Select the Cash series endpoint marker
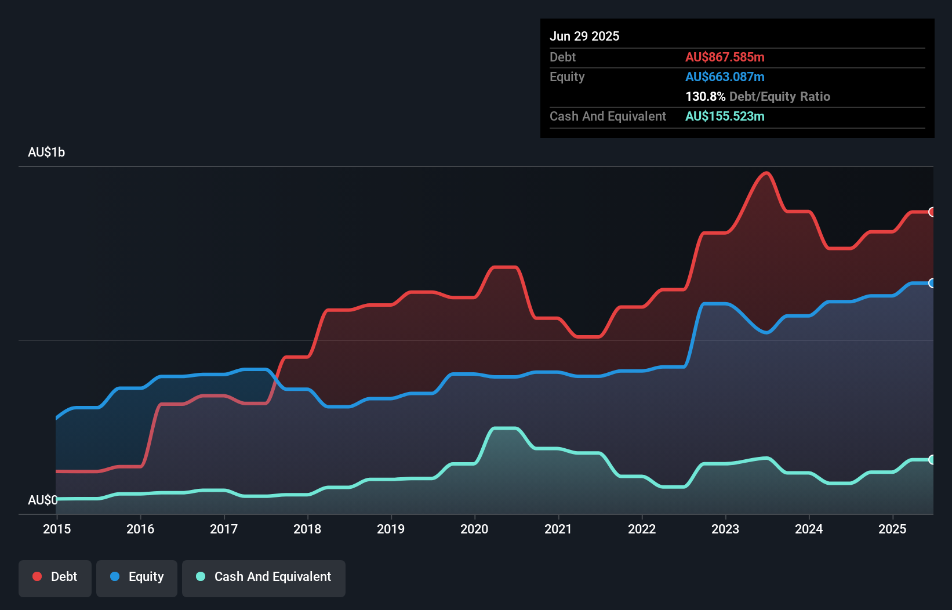This screenshot has width=952, height=610. click(x=932, y=460)
